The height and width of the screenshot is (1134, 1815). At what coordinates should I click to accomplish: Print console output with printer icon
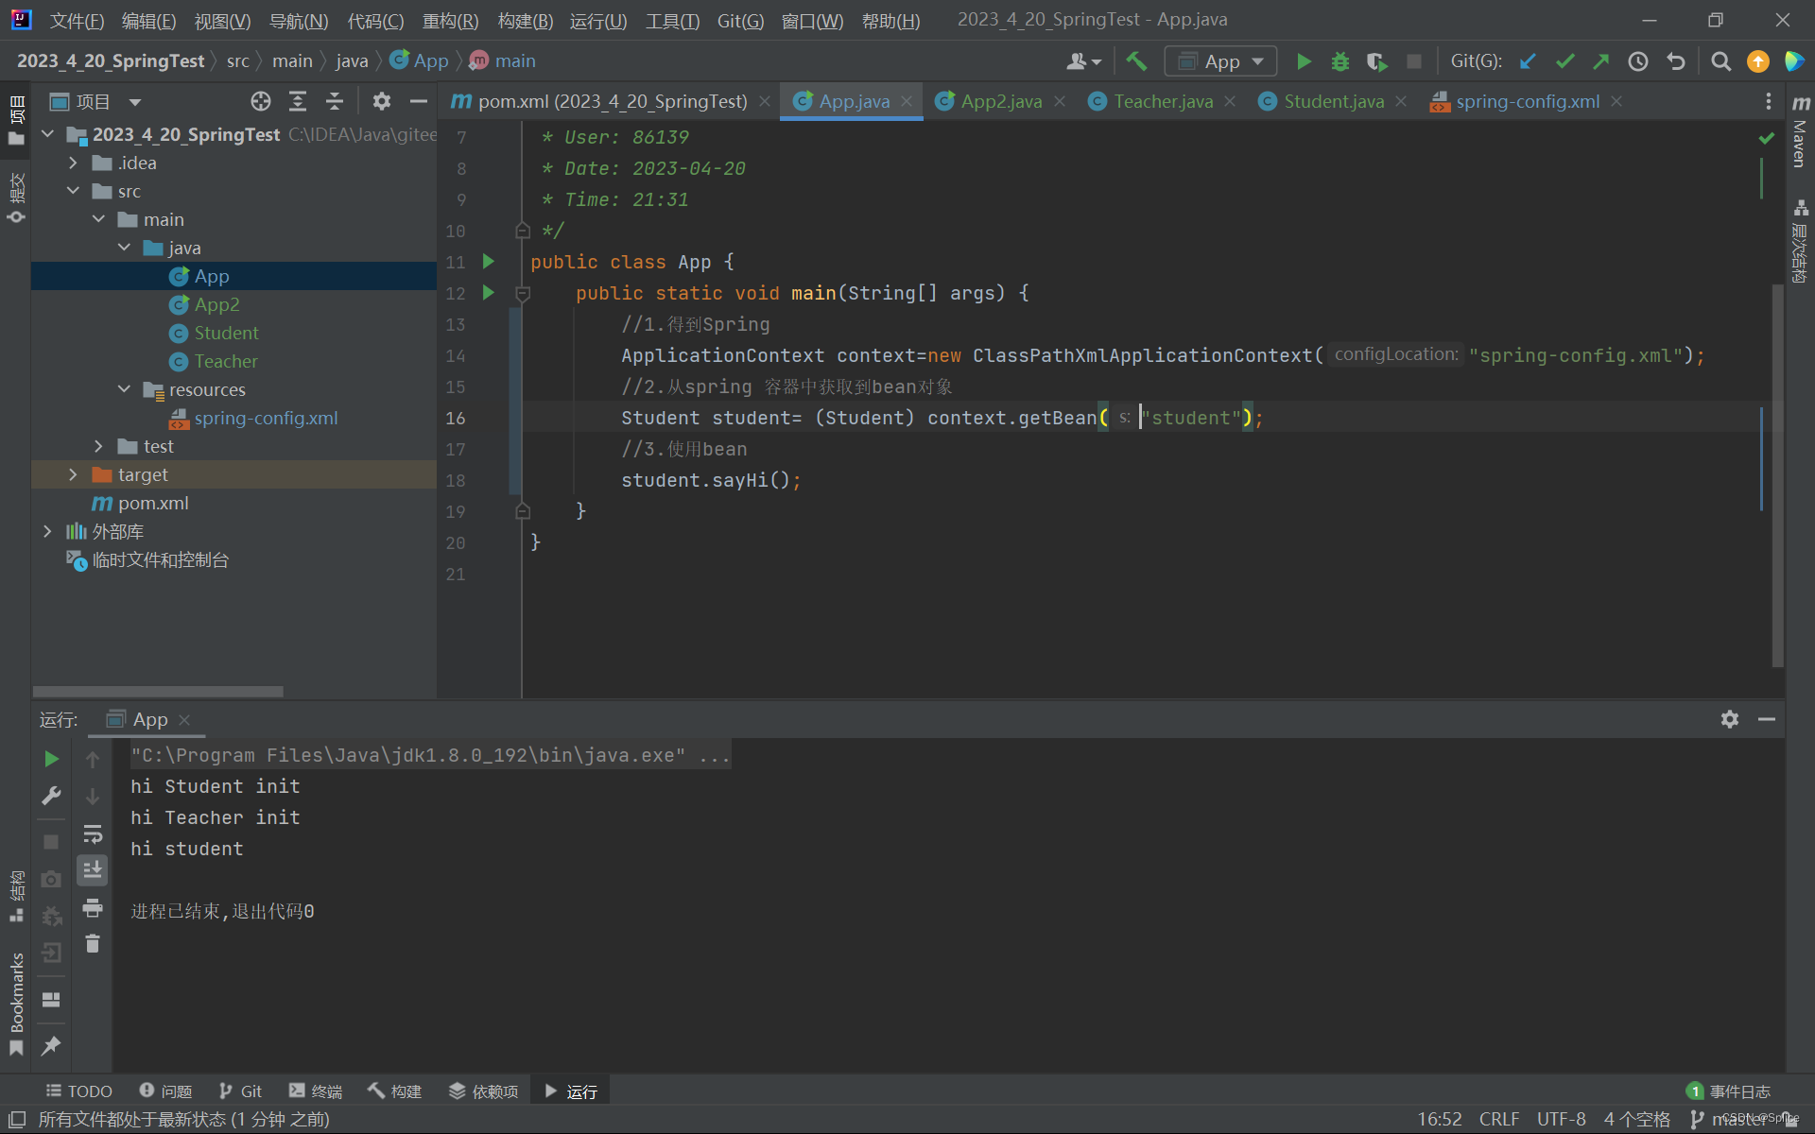pos(93,907)
